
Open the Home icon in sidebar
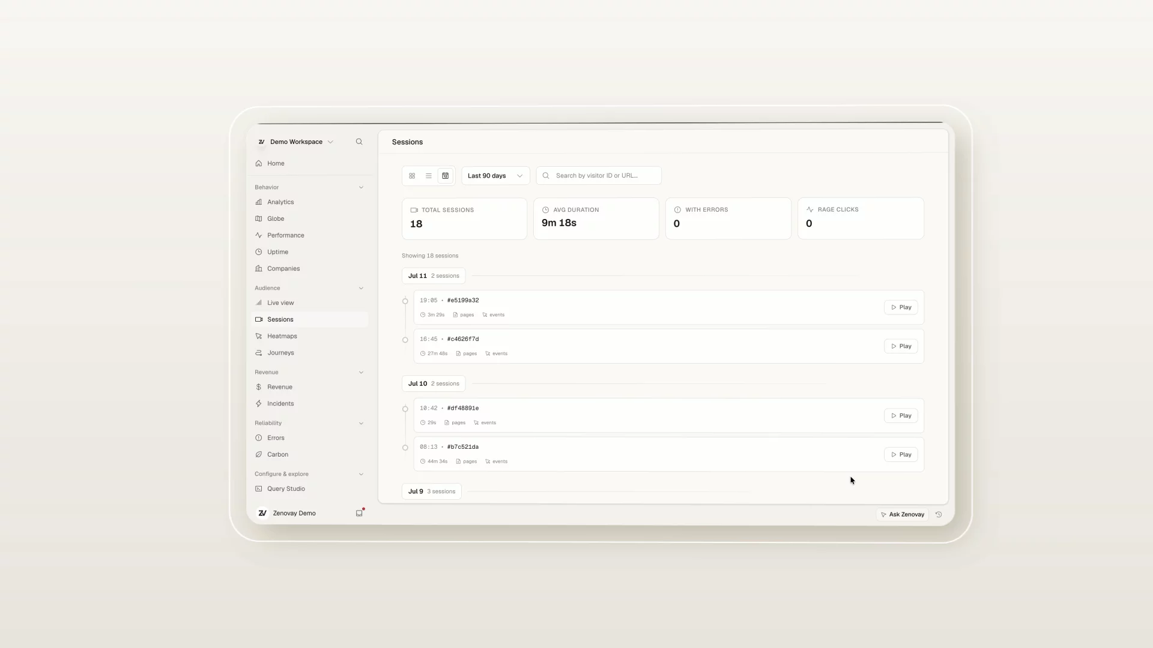click(258, 163)
